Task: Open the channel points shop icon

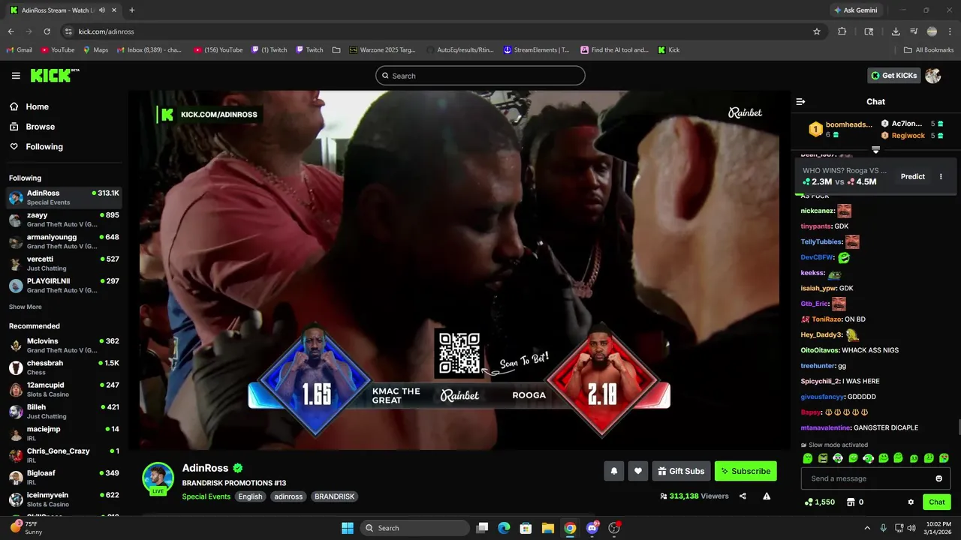Action: (851, 502)
